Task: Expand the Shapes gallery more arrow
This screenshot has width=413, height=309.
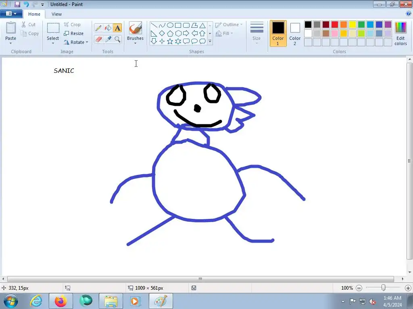Action: click(x=210, y=41)
